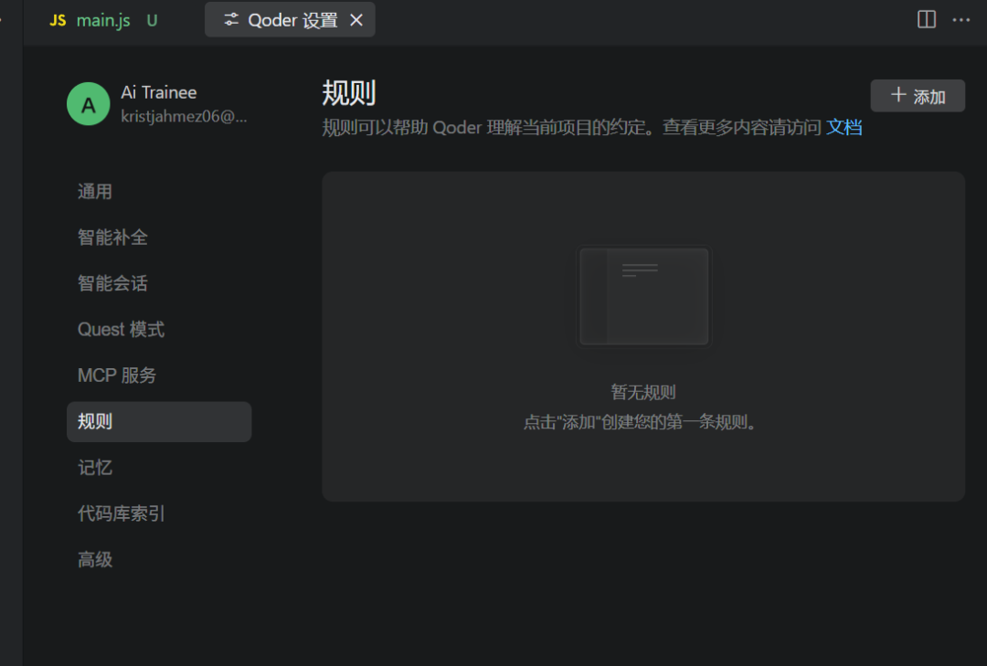This screenshot has height=666, width=987.
Task: Click the 暂无规则 empty state text
Action: (x=643, y=392)
